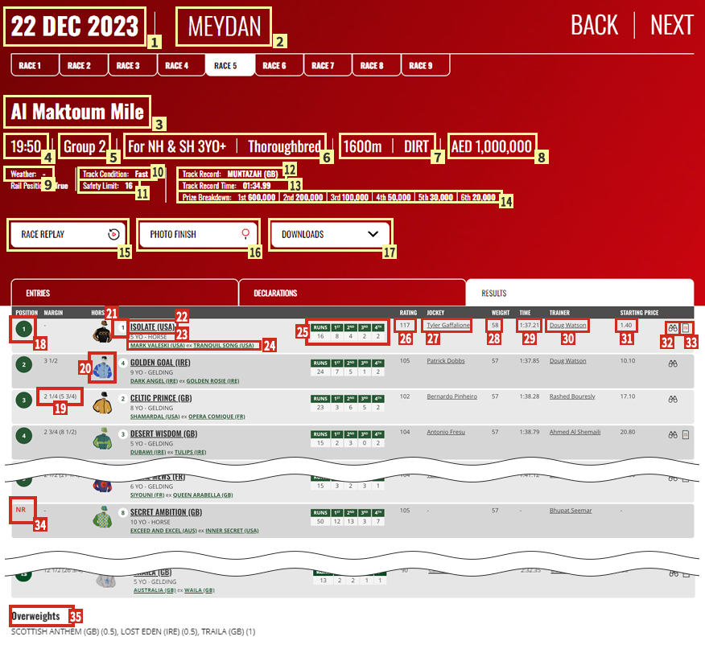Open the document icon in Desert Wisdom's row
Image resolution: width=705 pixels, height=657 pixels.
tap(686, 434)
